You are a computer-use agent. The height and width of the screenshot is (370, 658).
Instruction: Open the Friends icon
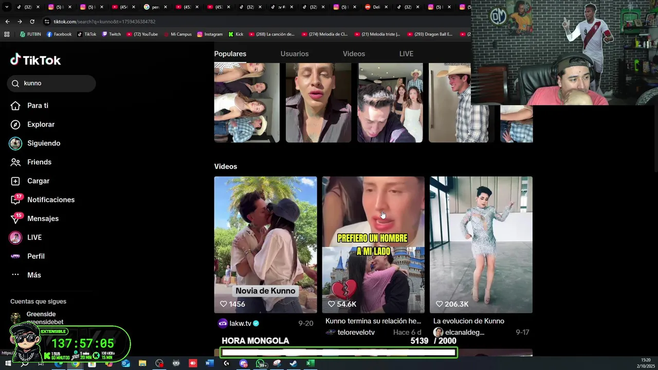click(15, 162)
